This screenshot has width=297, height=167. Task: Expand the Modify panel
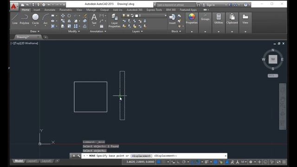pos(74,31)
